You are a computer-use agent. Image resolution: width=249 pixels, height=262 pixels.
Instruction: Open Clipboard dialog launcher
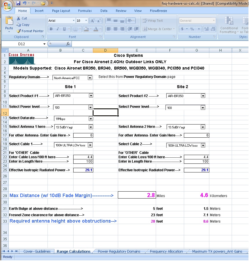pyautogui.click(x=43, y=37)
